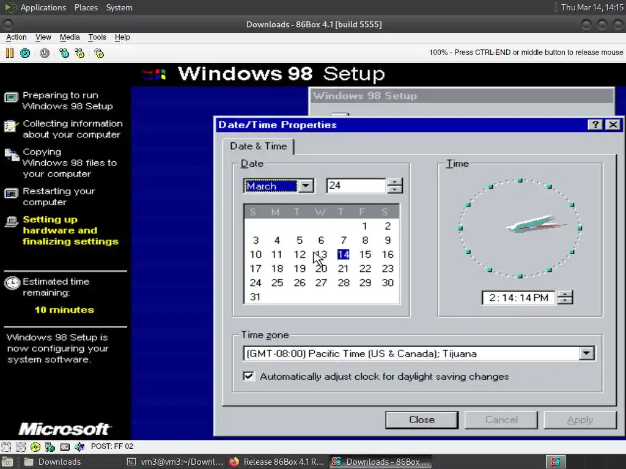Select day 11 in the calendar
The image size is (626, 469).
tap(277, 255)
